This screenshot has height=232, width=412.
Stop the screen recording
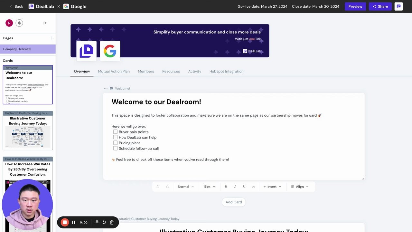(x=65, y=222)
